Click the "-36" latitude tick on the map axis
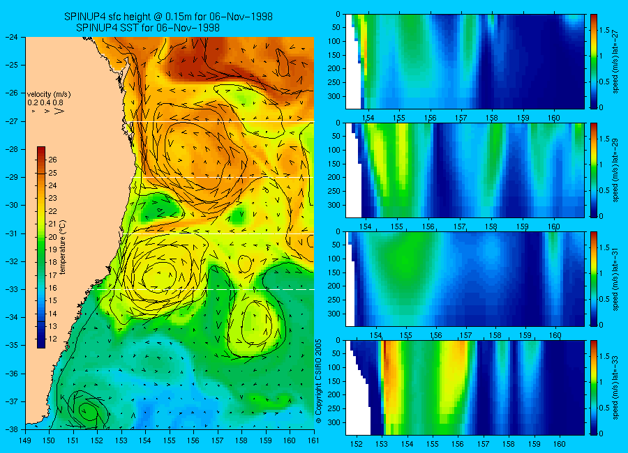This screenshot has width=628, height=453. [x=12, y=374]
